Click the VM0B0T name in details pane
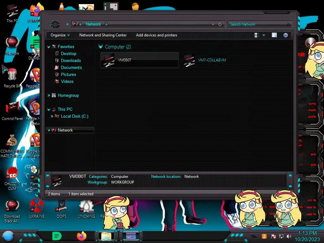324x243 pixels. pos(78,177)
